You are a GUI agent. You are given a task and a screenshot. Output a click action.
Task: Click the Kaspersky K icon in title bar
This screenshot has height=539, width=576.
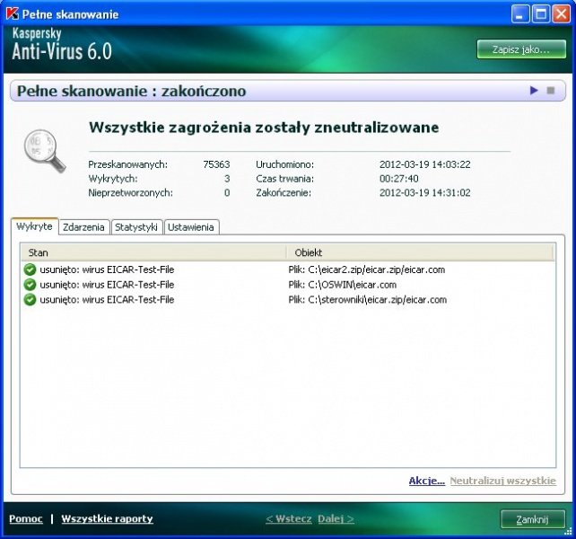point(12,14)
